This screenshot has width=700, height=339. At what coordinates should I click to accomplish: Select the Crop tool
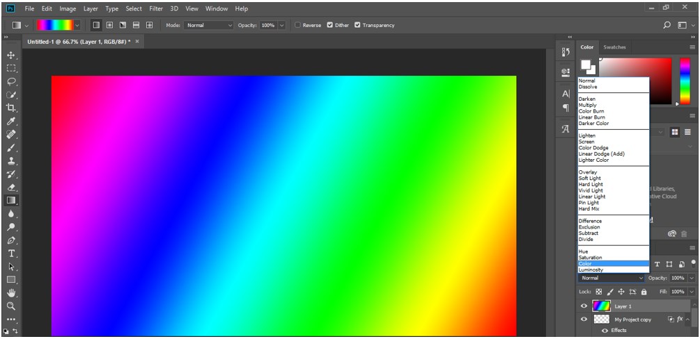tap(11, 108)
